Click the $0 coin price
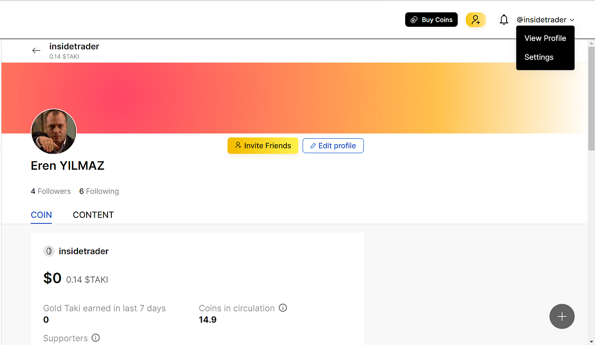 (52, 278)
